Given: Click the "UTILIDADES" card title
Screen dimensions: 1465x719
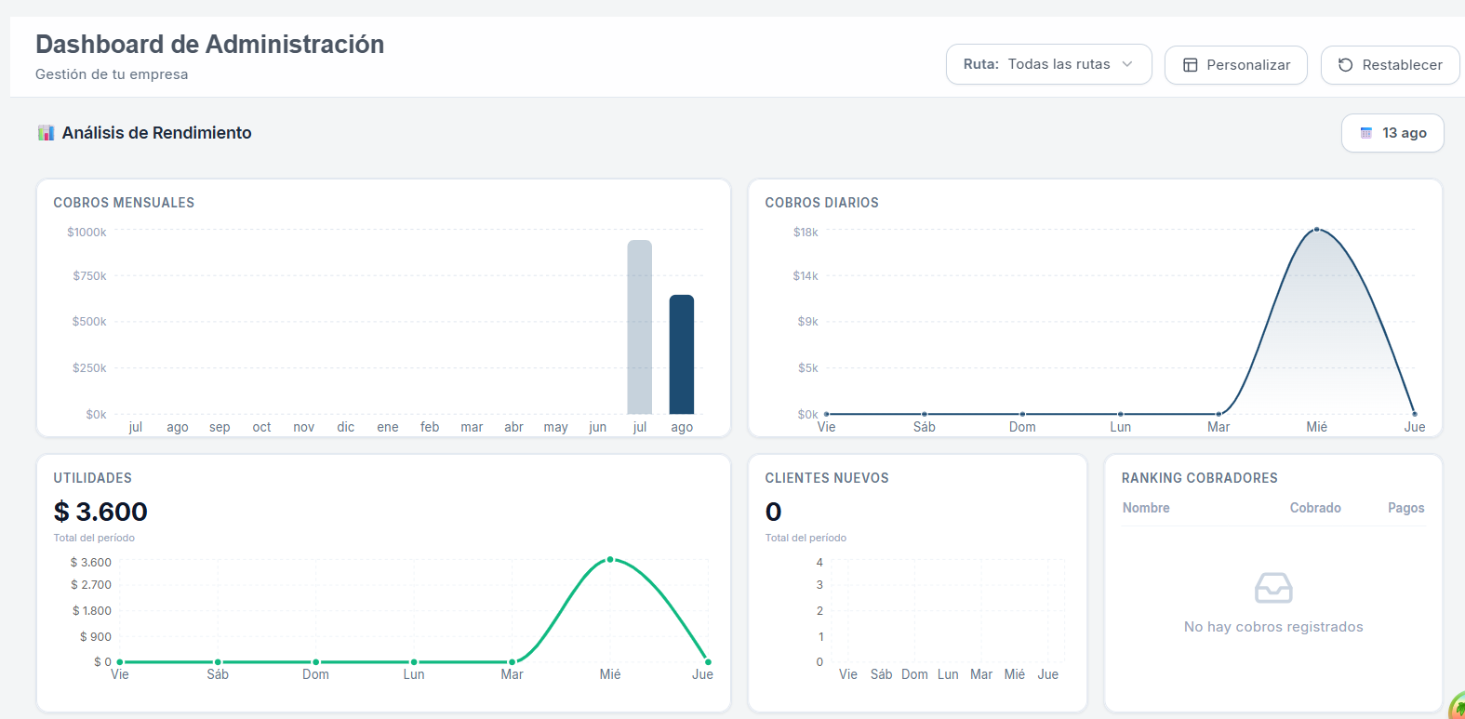Looking at the screenshot, I should click(93, 478).
